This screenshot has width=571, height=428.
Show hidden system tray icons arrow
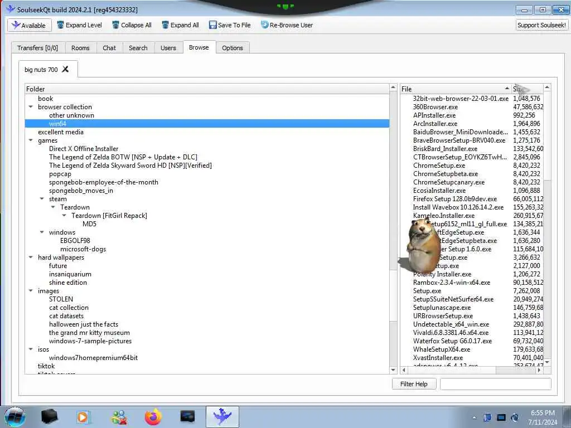coord(475,417)
